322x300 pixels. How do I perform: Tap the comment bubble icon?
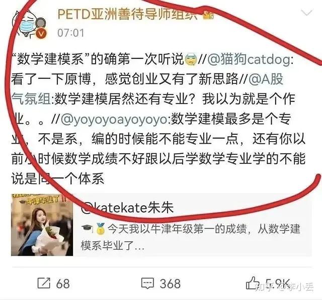coord(147,283)
